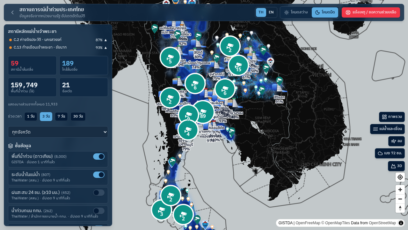This screenshot has width=408, height=230.
Task: Toggle พื้นที่น้ำท่วม (ดาวเทียม) layer off
Action: tap(99, 157)
